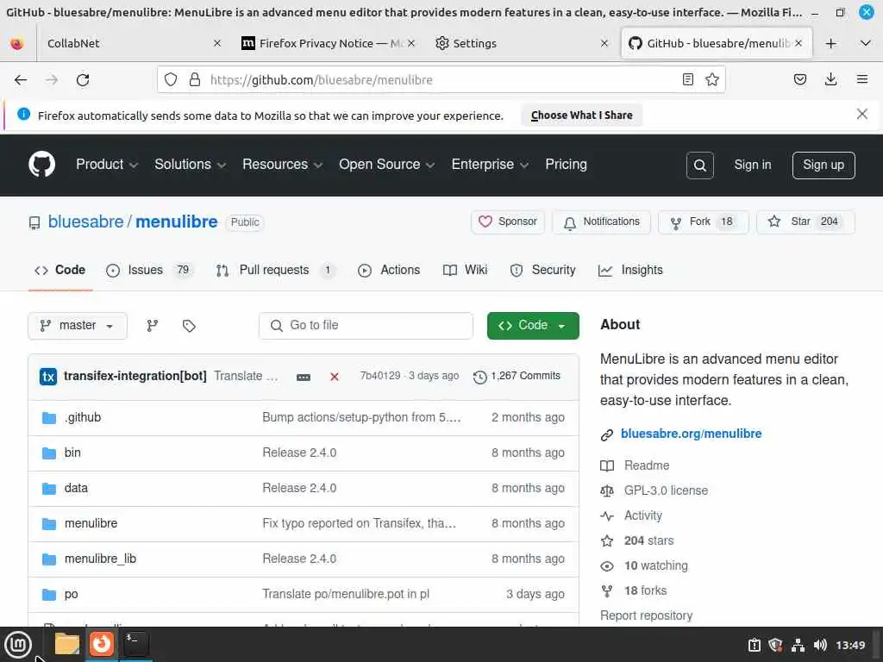Expand commit message ellipsis button
Viewport: 883px width, 662px height.
pos(303,378)
